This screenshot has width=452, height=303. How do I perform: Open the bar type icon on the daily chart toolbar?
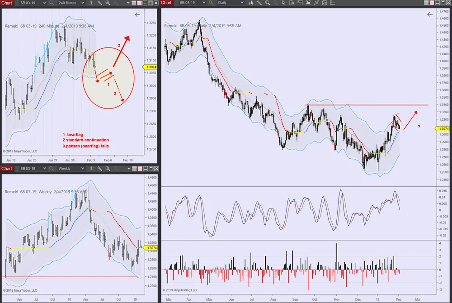click(251, 3)
